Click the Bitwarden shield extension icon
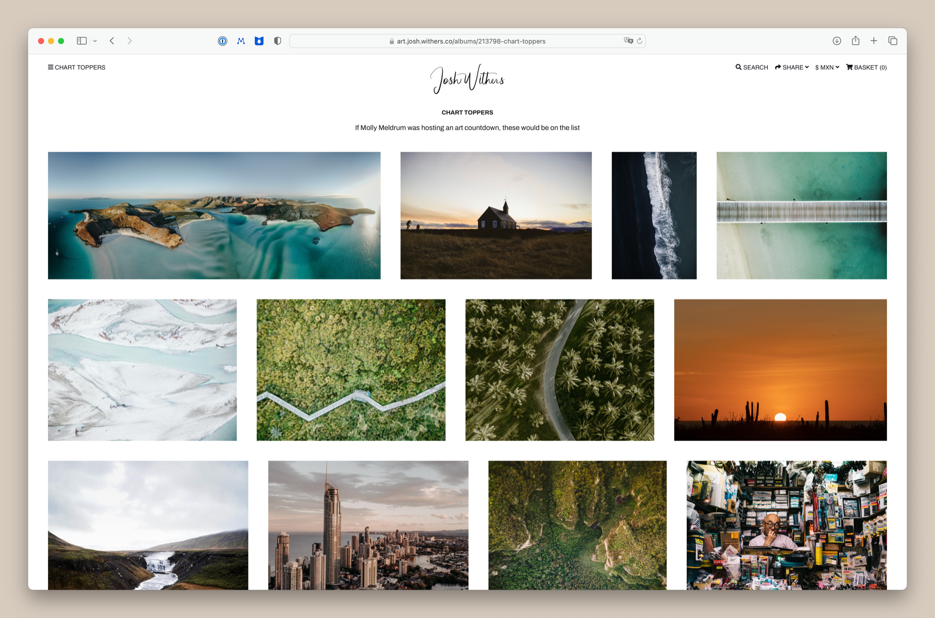Viewport: 935px width, 618px height. click(x=259, y=41)
